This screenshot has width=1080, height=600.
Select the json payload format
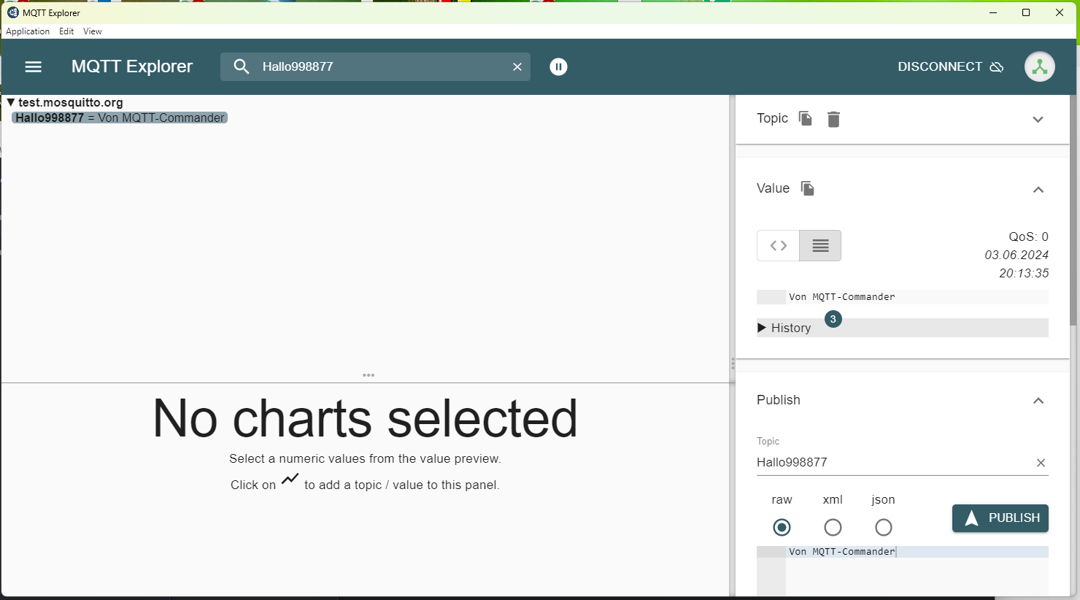point(883,527)
